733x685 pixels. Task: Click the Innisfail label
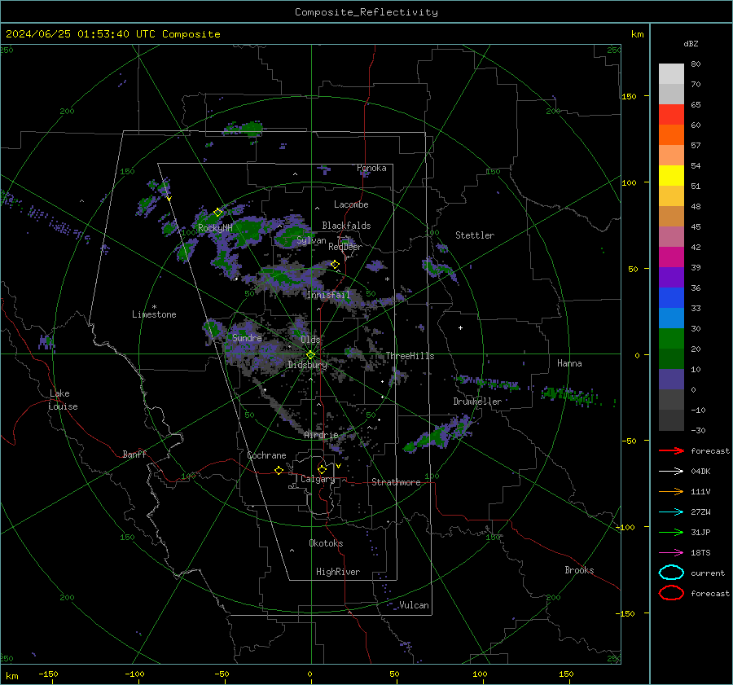pyautogui.click(x=328, y=295)
